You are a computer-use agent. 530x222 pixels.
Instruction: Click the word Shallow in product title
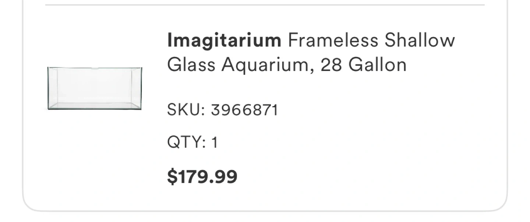[x=420, y=40]
